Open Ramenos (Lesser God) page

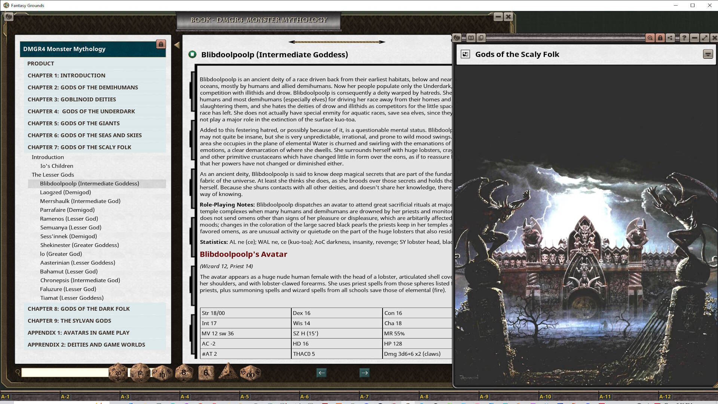coord(69,219)
